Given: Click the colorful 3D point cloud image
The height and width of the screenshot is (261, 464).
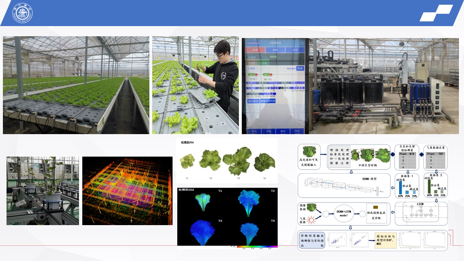Looking at the screenshot, I should click(x=127, y=191).
